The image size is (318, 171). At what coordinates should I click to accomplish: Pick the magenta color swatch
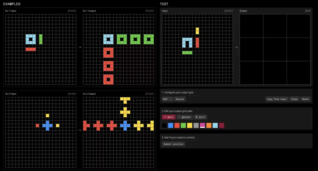202,126
